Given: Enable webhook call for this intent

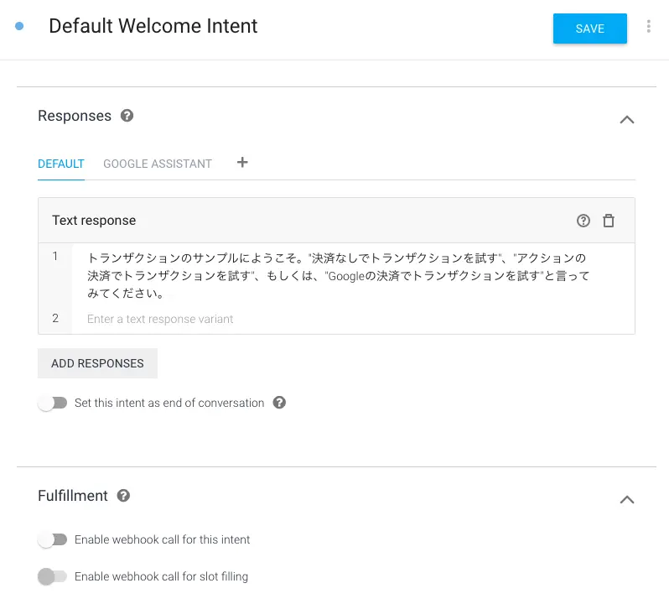Looking at the screenshot, I should (53, 539).
